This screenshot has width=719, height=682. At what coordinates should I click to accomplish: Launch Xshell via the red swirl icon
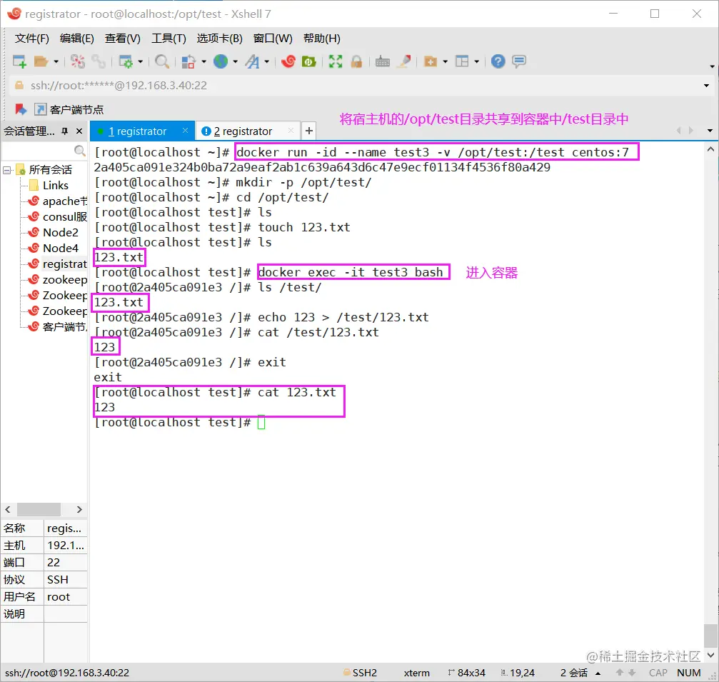click(x=288, y=61)
